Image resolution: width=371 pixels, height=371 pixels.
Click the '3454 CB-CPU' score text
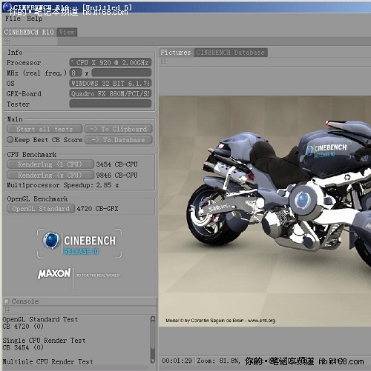116,164
